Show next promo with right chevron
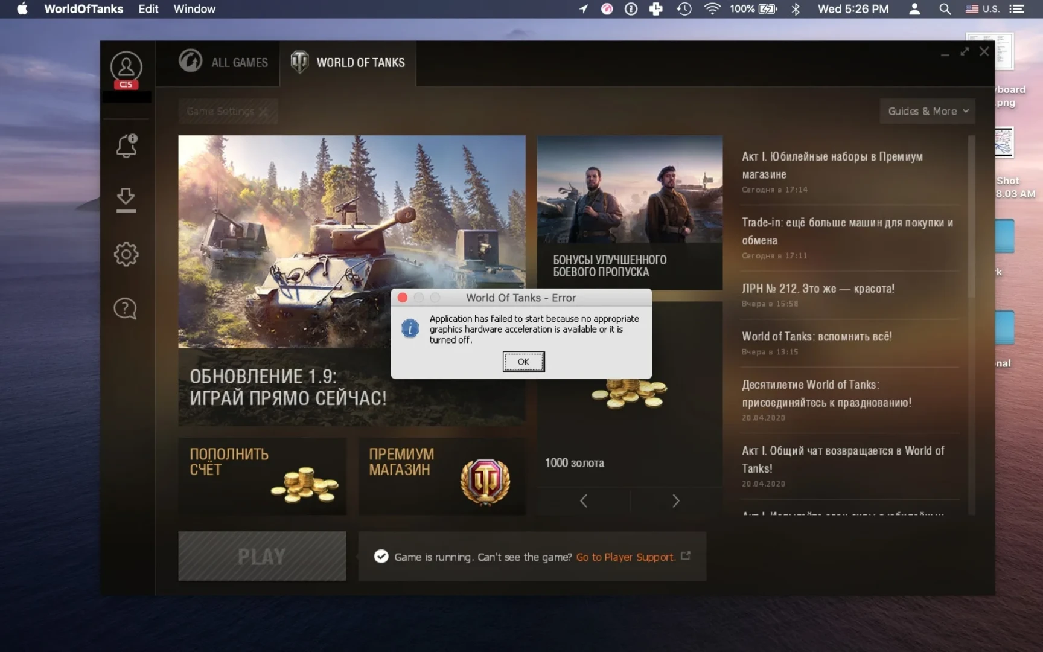 coord(676,501)
